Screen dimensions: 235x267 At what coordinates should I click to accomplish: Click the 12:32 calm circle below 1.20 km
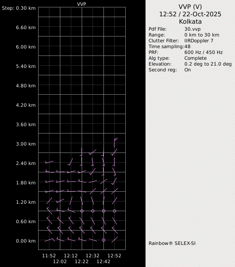[93, 211]
